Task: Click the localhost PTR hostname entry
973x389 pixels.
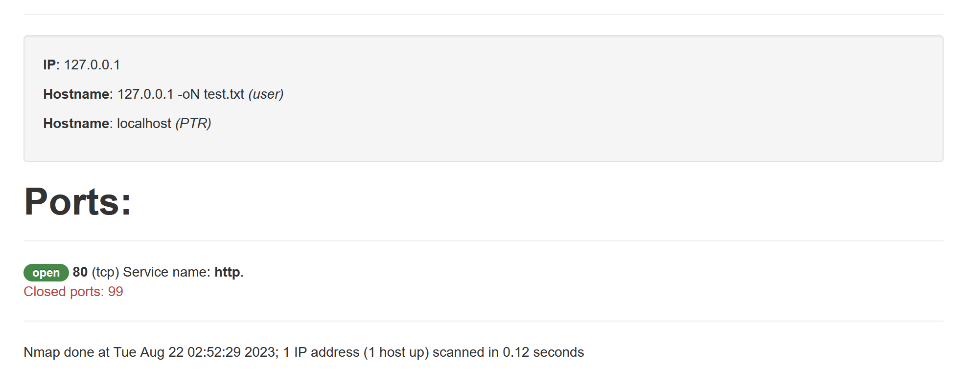Action: pyautogui.click(x=144, y=124)
